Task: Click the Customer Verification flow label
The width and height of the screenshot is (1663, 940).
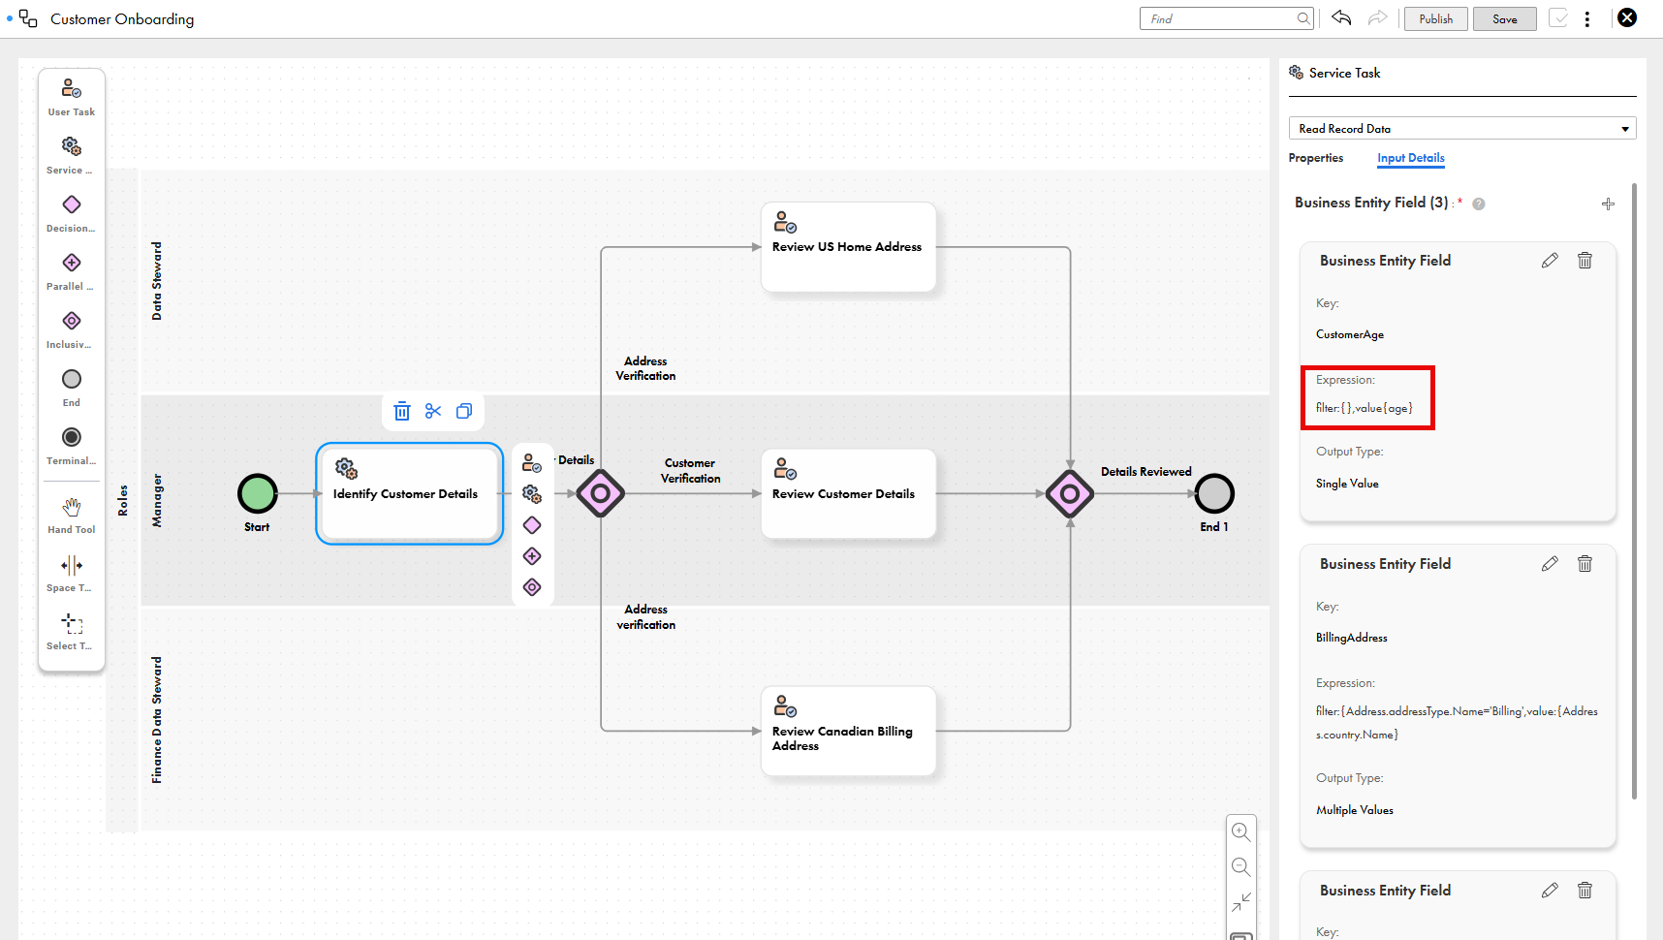Action: pyautogui.click(x=690, y=471)
